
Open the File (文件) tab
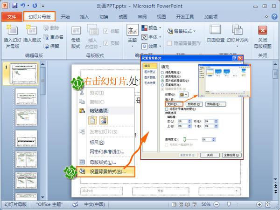click(12, 17)
